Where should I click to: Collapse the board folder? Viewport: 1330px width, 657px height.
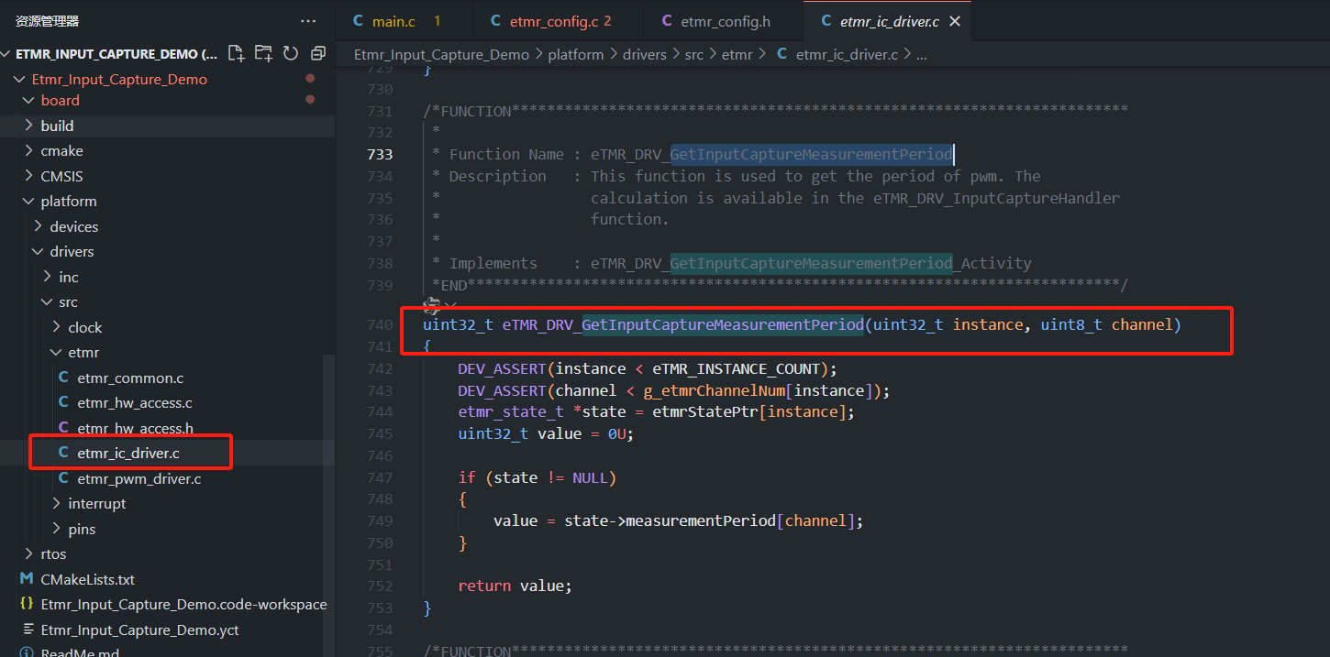click(29, 100)
